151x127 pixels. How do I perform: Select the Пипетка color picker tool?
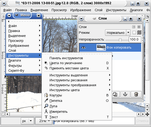click(77, 101)
